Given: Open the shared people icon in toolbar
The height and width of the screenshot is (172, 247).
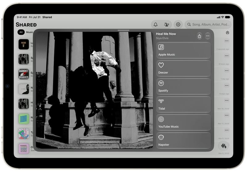Looking at the screenshot, I should click(166, 25).
